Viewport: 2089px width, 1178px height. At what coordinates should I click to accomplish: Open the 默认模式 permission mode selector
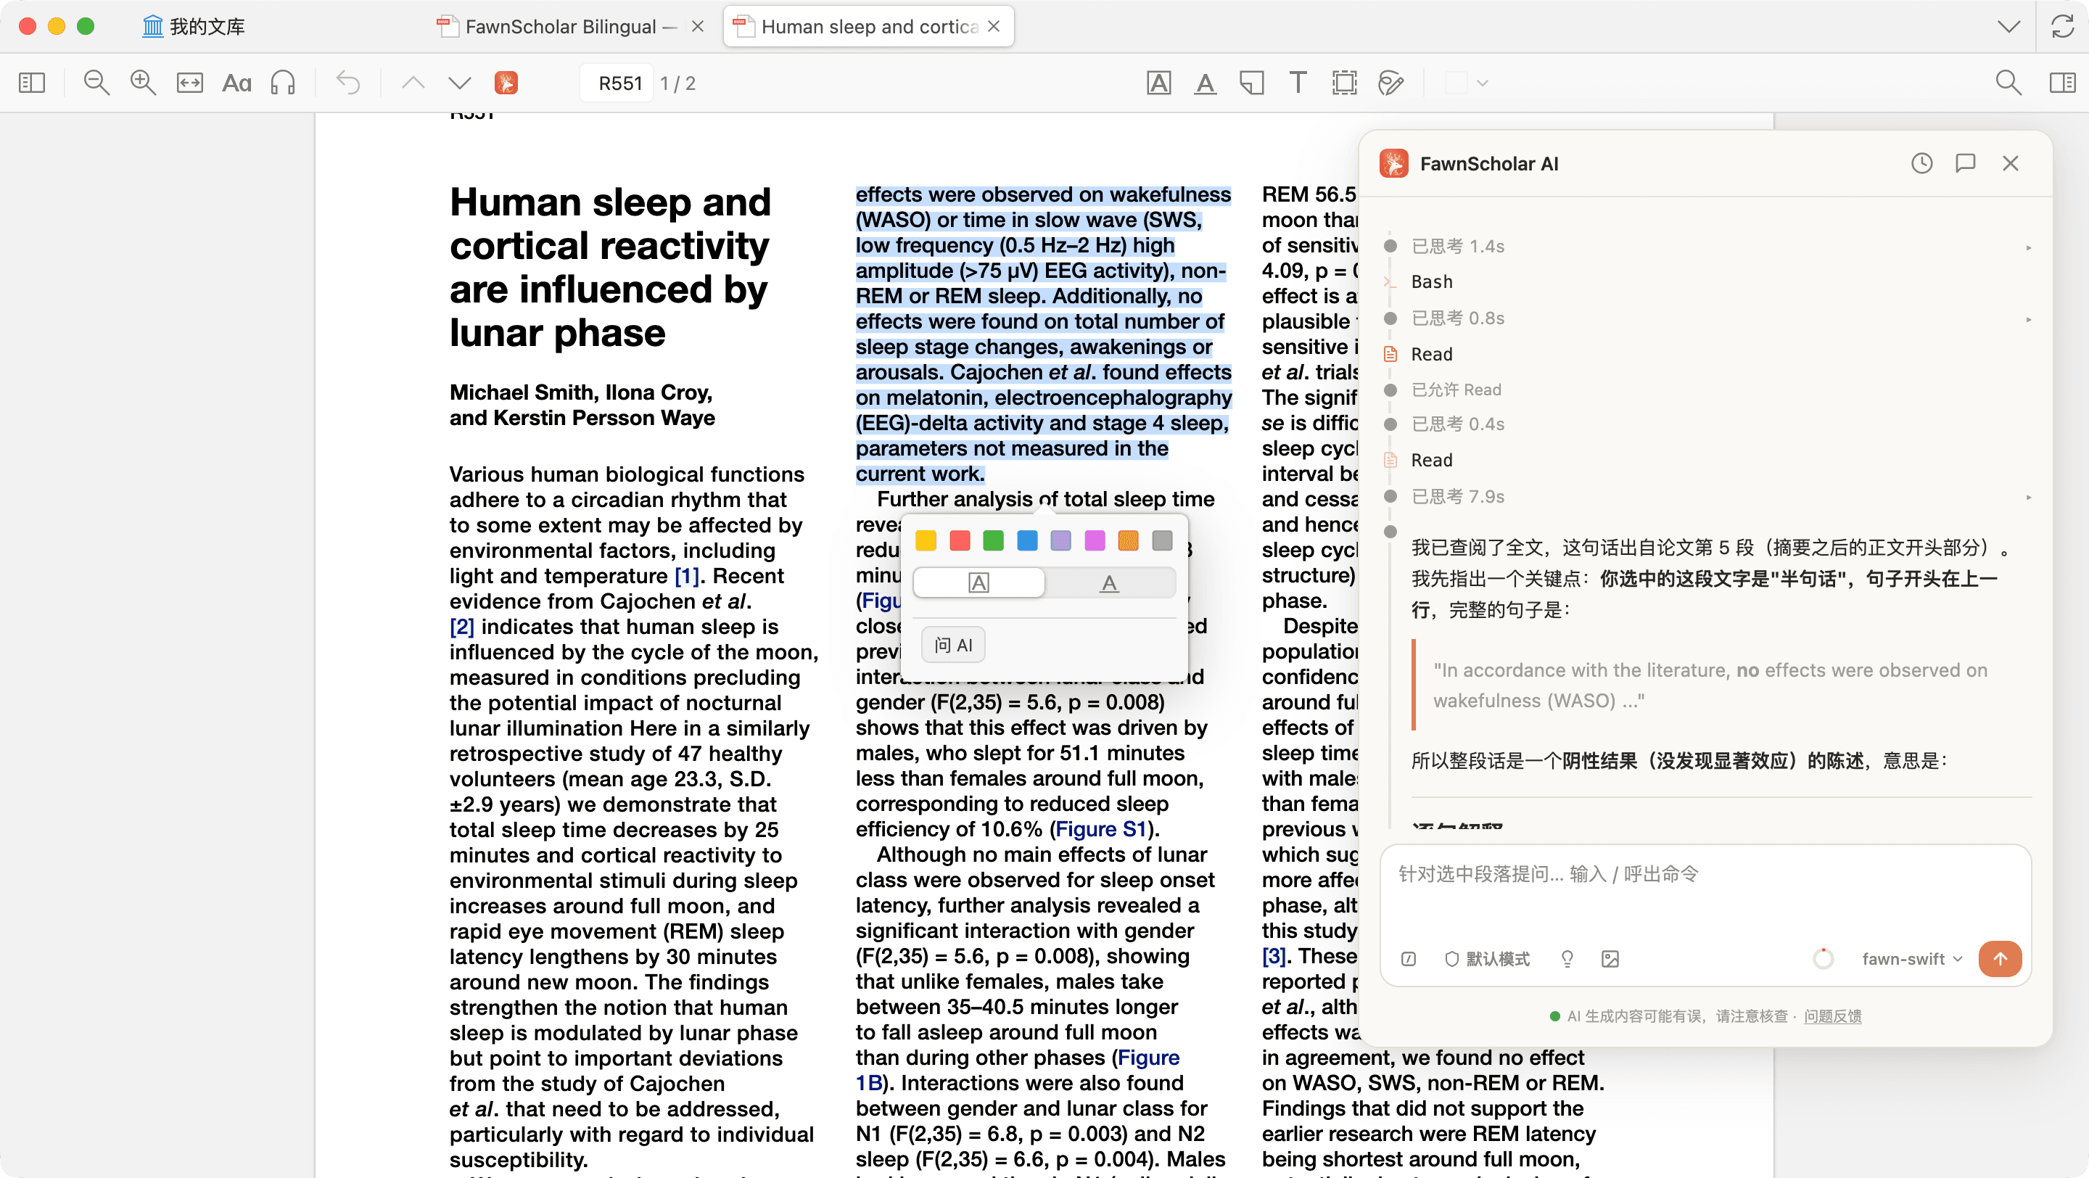click(x=1487, y=958)
